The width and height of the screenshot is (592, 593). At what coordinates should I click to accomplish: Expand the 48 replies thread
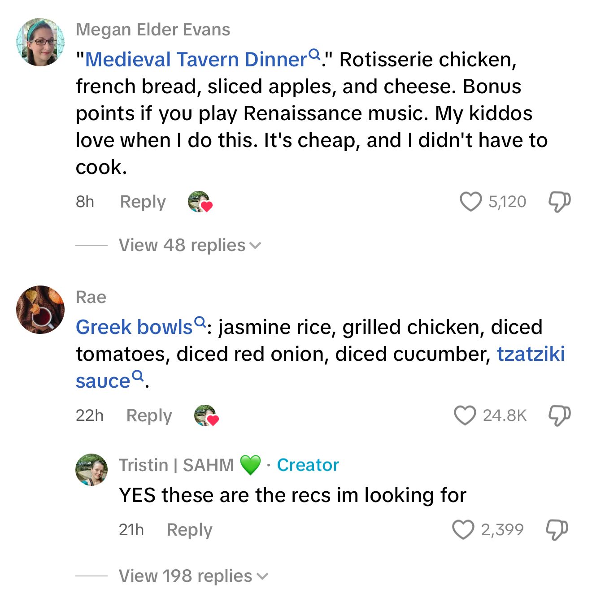point(189,245)
